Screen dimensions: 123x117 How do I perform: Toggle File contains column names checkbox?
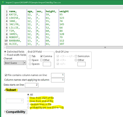[x=6, y=75]
